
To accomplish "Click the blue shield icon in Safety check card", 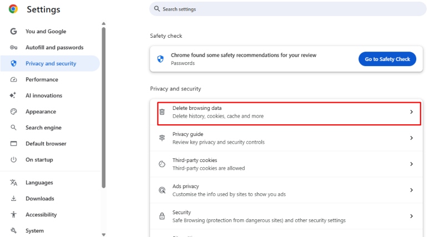I will (x=160, y=59).
